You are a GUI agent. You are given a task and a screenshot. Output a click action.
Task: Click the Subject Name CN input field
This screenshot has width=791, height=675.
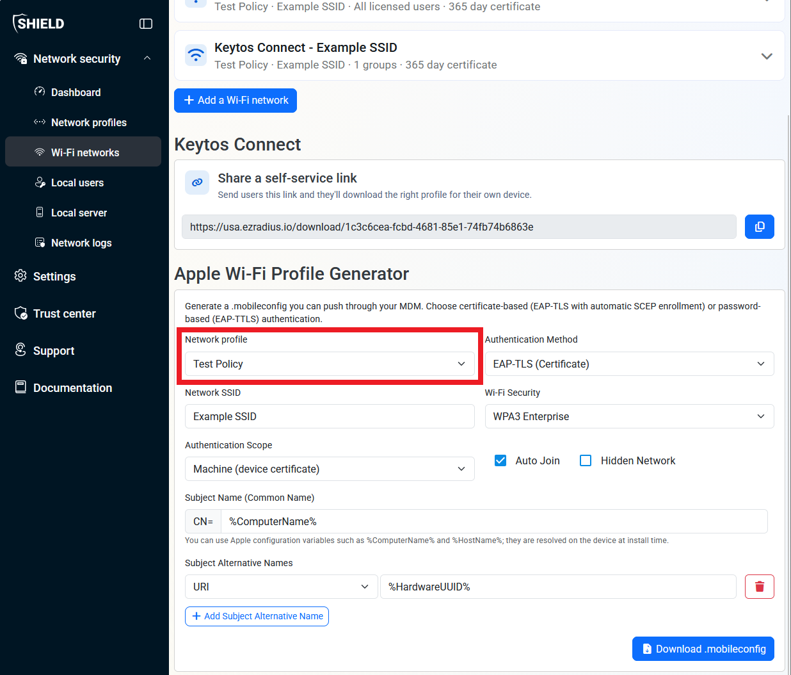[494, 521]
